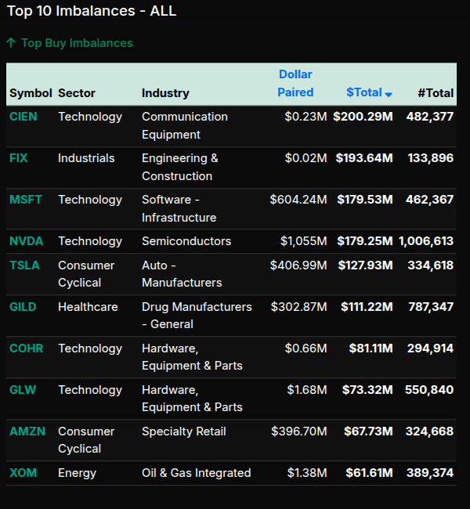Select the XOM ticker link
Image resolution: width=470 pixels, height=509 pixels.
tap(23, 473)
